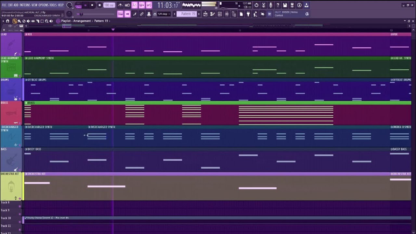
Task: Open the DEDZII Remix Contest news panel
Action: coord(292,14)
